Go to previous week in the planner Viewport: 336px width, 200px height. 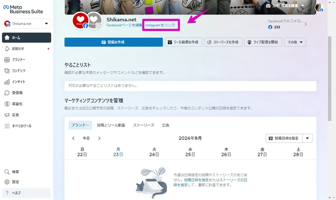coord(73,138)
